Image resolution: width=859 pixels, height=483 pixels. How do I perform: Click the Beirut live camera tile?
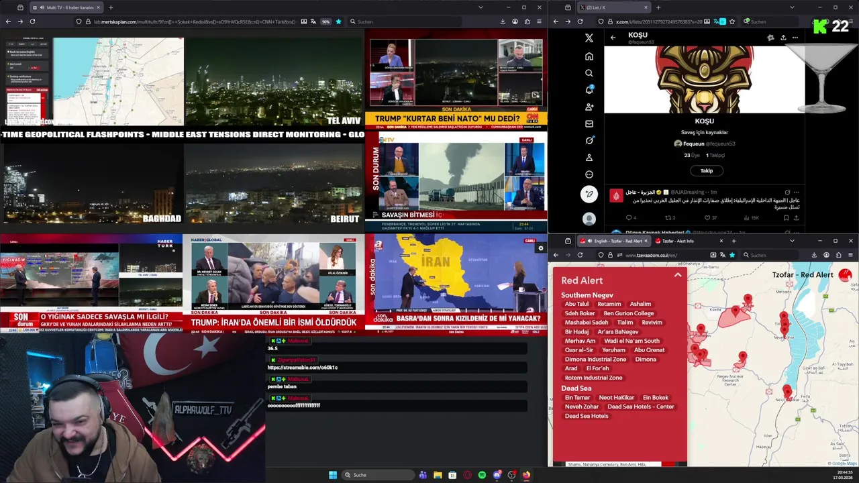pos(274,182)
